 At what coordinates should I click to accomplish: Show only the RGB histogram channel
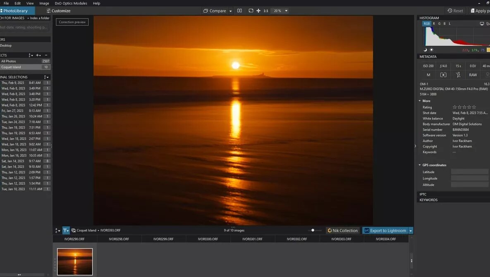[x=426, y=24]
